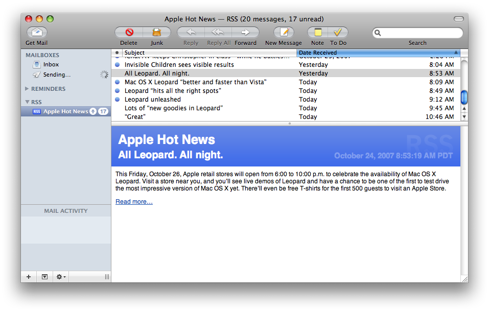Click the 17 unread count badge
The width and height of the screenshot is (489, 311).
(x=103, y=111)
